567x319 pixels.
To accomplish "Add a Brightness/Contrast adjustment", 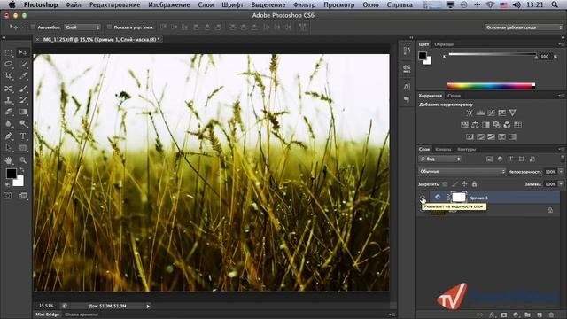I will [470, 113].
